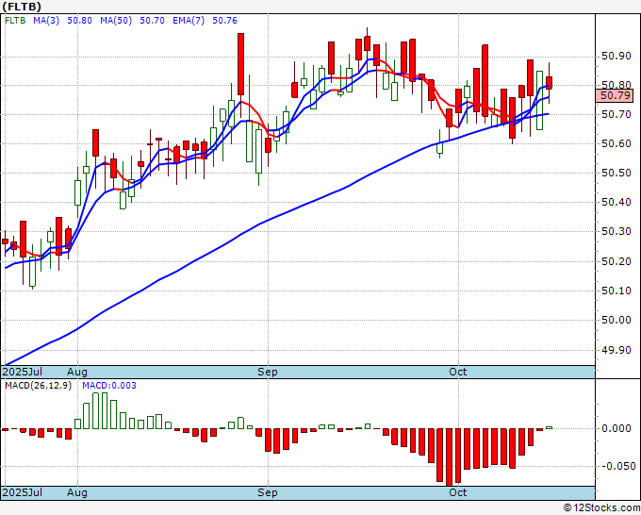Viewport: 641px width, 515px height.
Task: Select Oct on the MACD time axis
Action: 457,492
